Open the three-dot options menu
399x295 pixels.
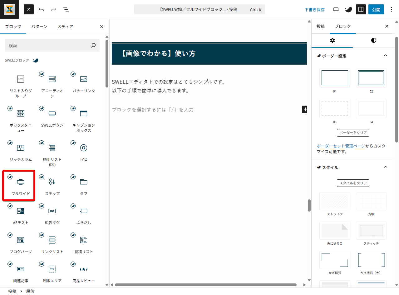click(x=392, y=9)
